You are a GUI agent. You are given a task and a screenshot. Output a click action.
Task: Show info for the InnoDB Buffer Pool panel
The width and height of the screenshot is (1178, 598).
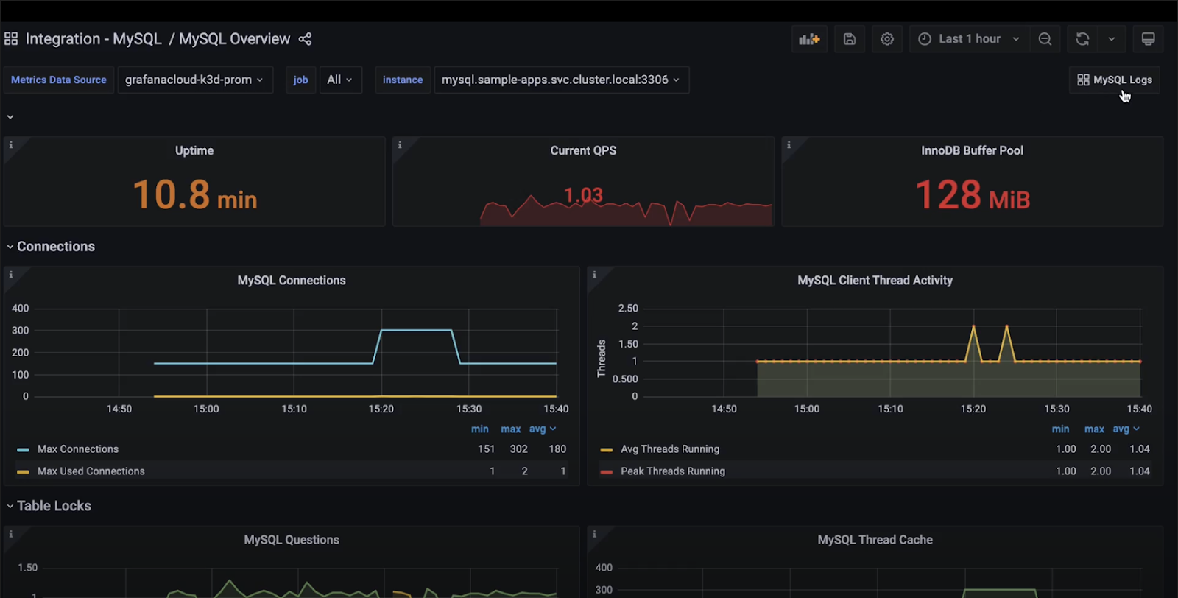pos(789,145)
